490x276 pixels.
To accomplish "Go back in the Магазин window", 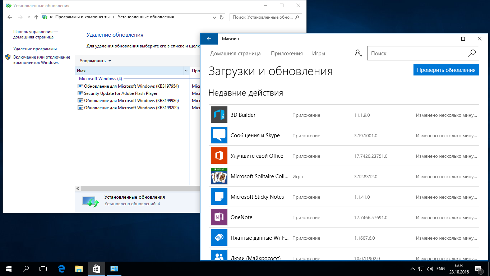I will (209, 39).
